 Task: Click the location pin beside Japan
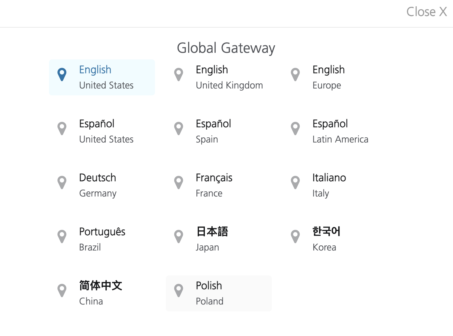(178, 237)
